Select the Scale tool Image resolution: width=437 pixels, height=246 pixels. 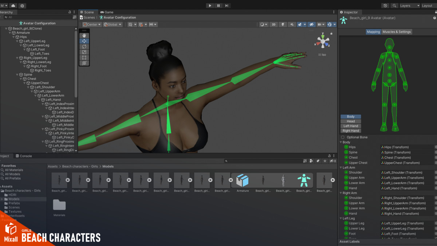84,52
